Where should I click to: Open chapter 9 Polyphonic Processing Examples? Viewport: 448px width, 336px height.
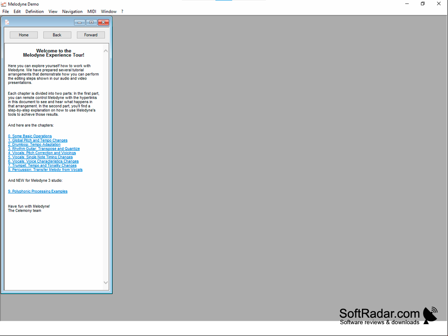point(38,191)
